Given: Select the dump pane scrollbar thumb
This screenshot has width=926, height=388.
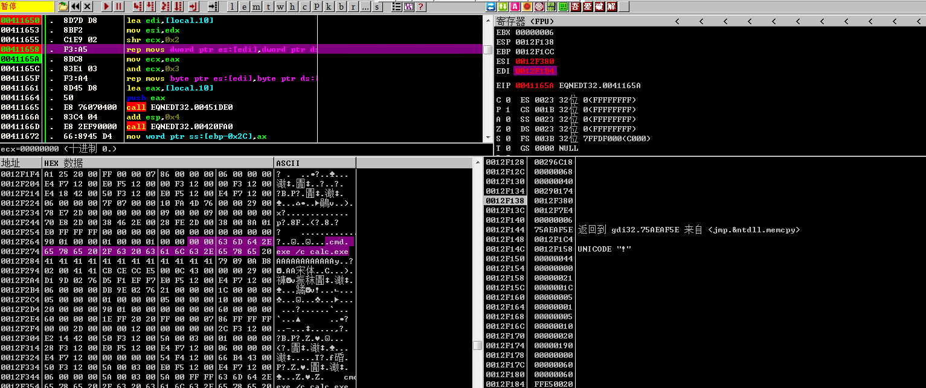Looking at the screenshot, I should point(477,346).
